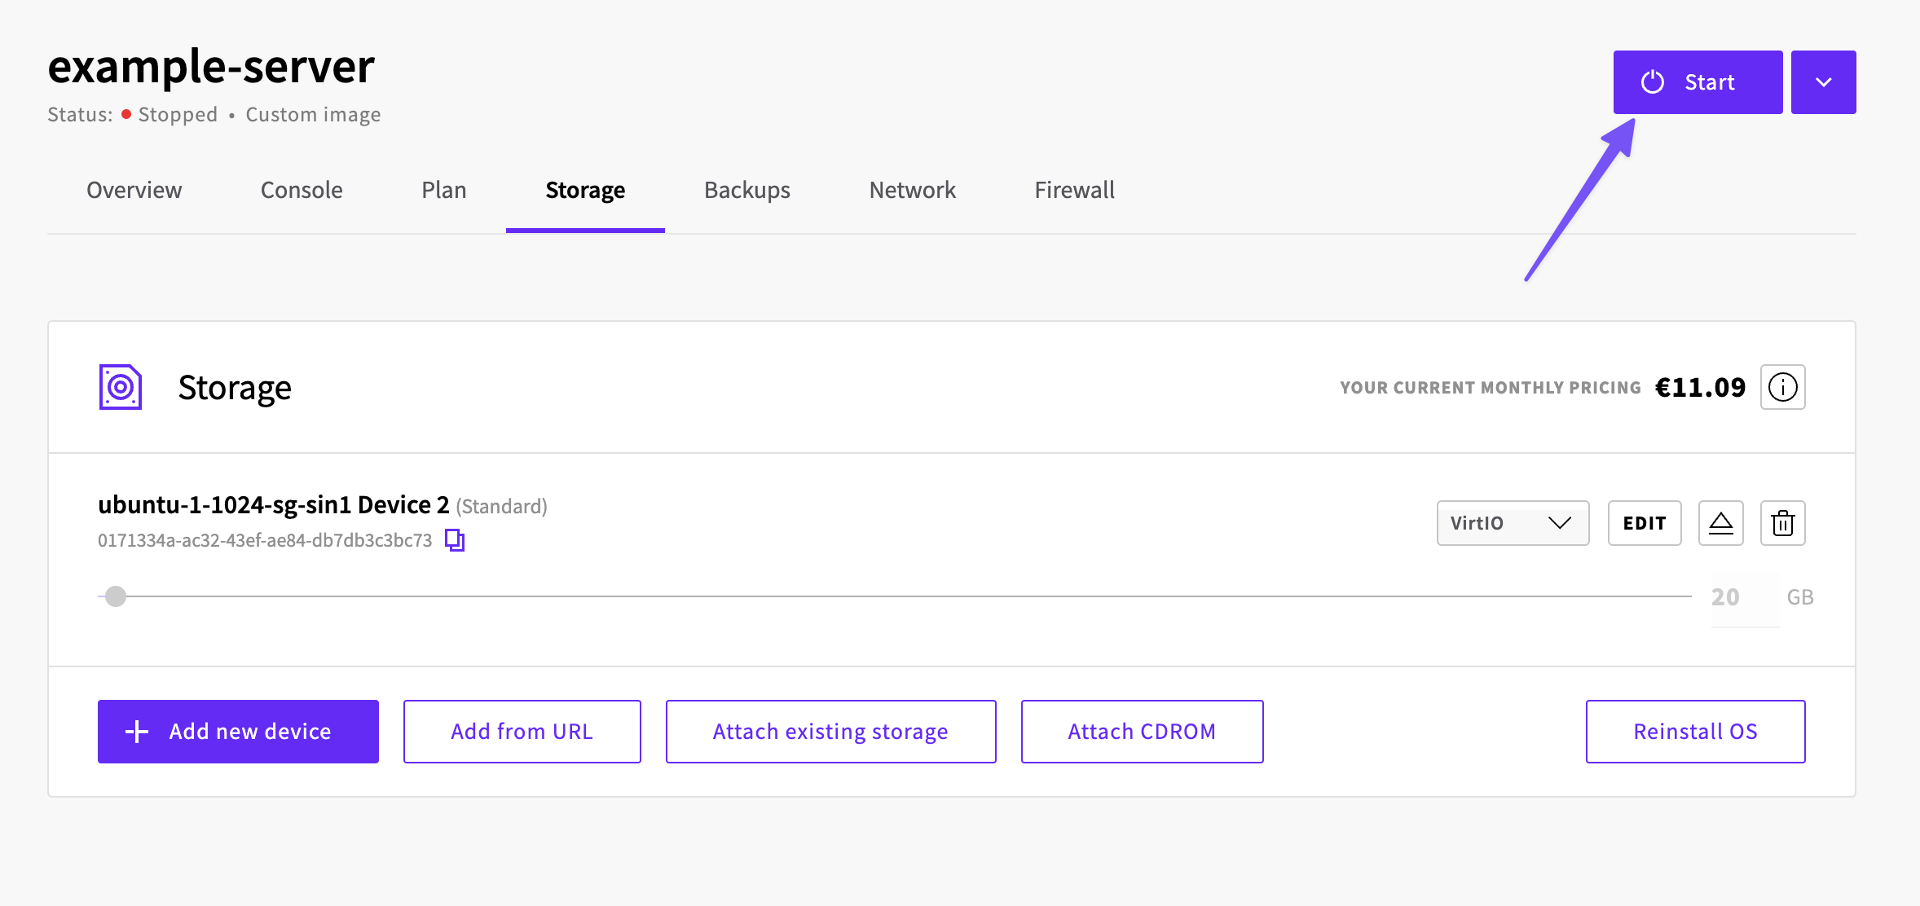Click the Reinstall OS button
The width and height of the screenshot is (1920, 906).
[x=1695, y=732]
